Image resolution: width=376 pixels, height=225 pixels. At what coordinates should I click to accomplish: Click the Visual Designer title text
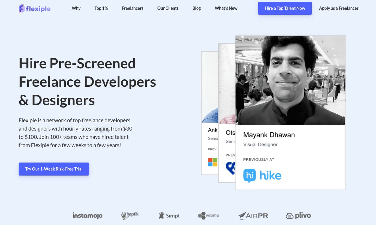click(260, 144)
